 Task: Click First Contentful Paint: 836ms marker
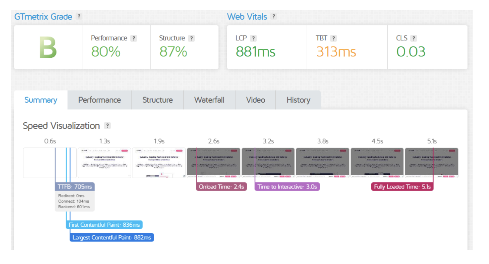(x=104, y=225)
